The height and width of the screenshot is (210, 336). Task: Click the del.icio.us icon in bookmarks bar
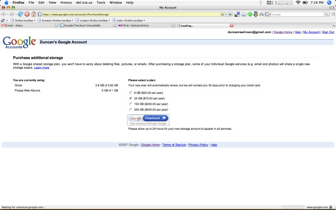[x=3, y=21]
